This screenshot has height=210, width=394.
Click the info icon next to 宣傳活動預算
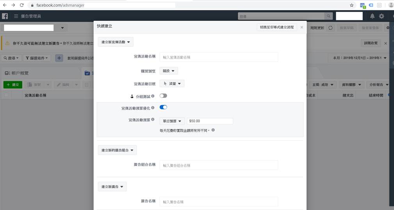[153, 119]
